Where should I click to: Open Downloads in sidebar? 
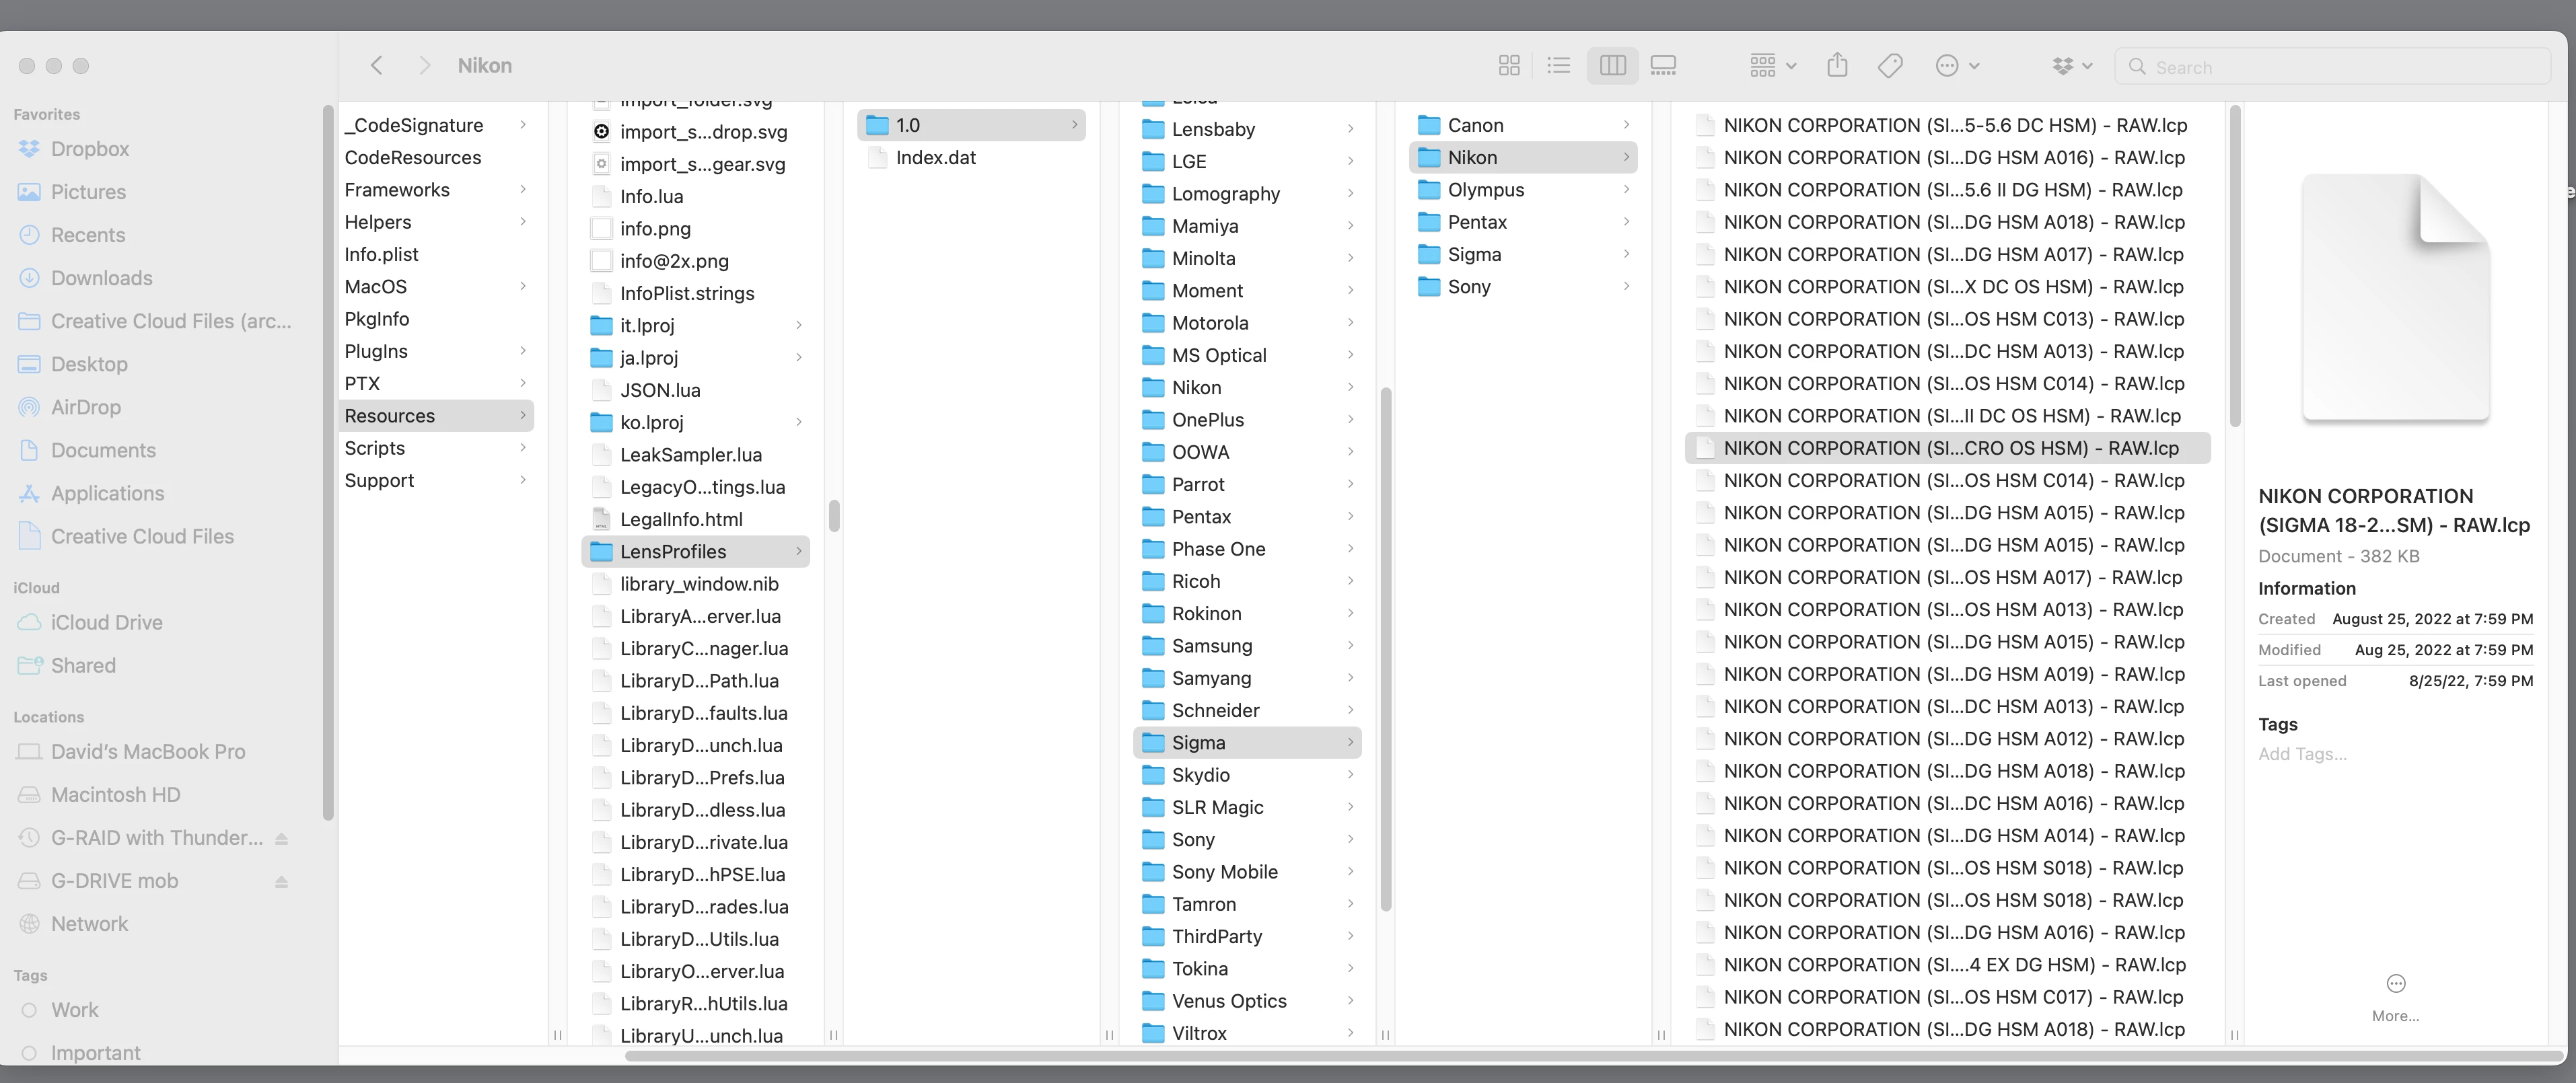point(101,278)
